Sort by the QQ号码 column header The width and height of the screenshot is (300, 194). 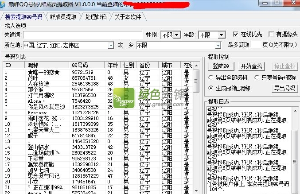(x=87, y=65)
